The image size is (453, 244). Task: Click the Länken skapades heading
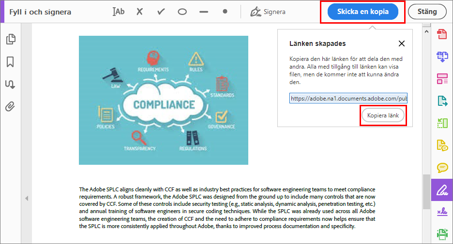(317, 43)
